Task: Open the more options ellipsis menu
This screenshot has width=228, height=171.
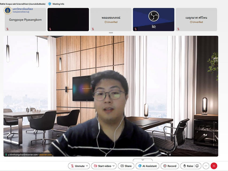Action: 206,166
